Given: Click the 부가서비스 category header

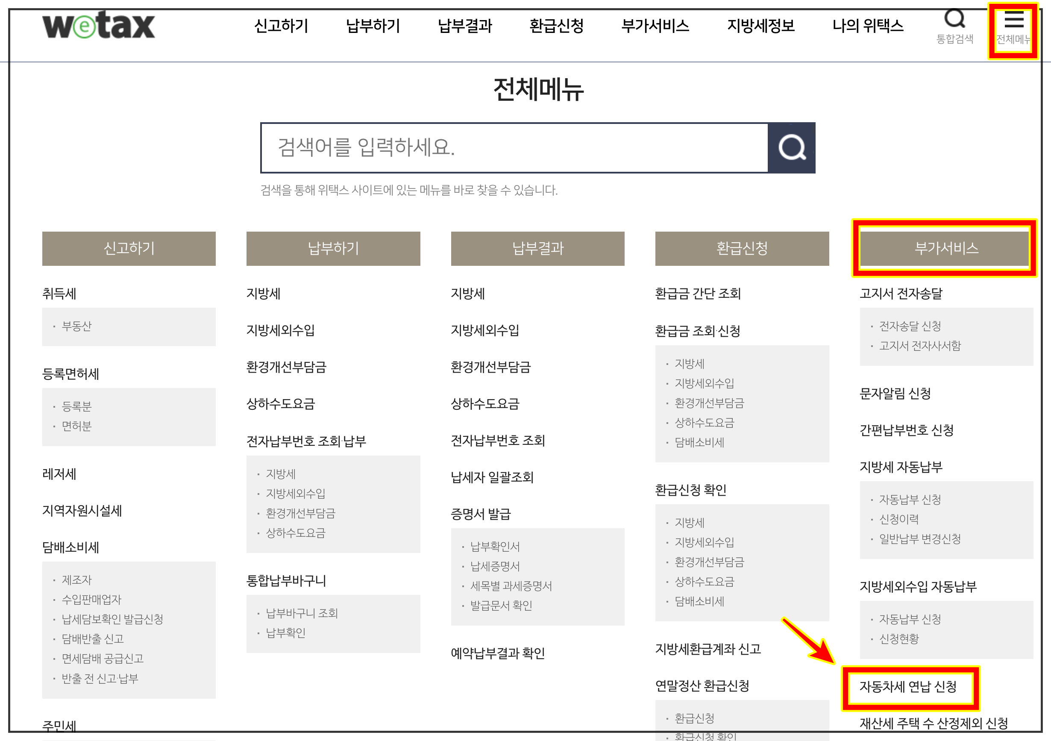Looking at the screenshot, I should pos(946,248).
